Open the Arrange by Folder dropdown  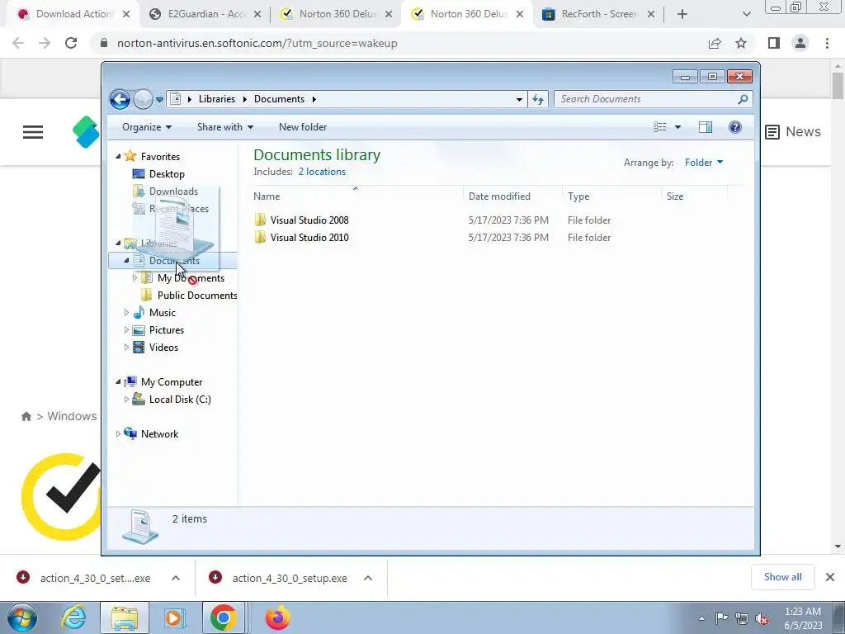pos(704,163)
